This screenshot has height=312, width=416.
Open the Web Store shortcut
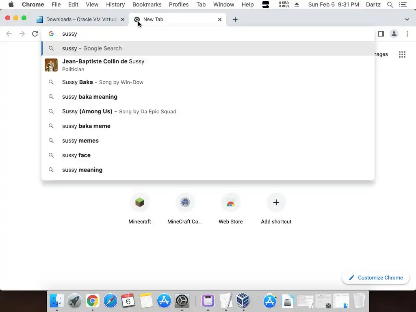(x=231, y=209)
